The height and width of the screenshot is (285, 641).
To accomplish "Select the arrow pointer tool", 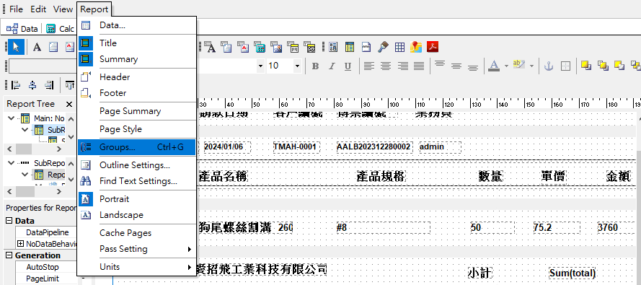I will [x=16, y=47].
